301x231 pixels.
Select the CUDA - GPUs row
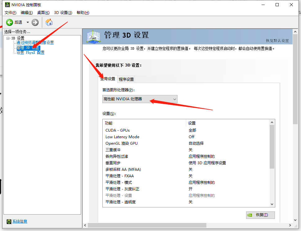pyautogui.click(x=186, y=130)
